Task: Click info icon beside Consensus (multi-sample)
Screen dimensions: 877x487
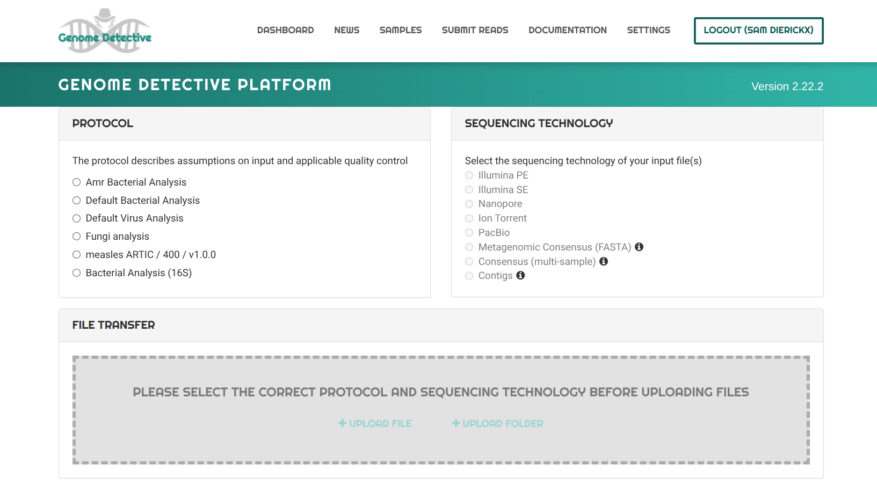Action: pos(604,261)
